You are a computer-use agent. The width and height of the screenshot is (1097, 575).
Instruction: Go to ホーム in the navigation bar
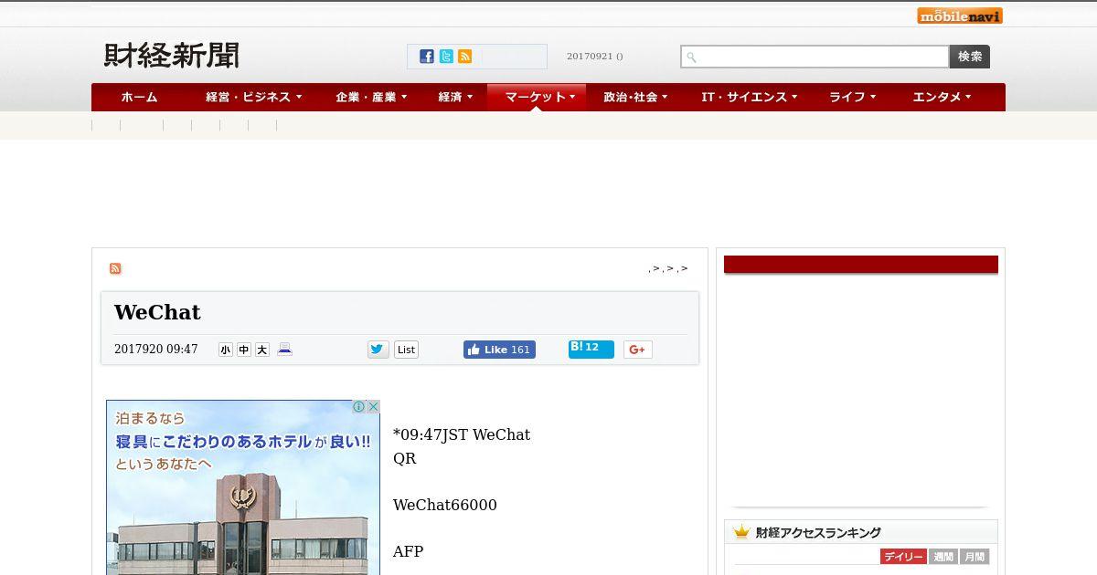point(139,97)
